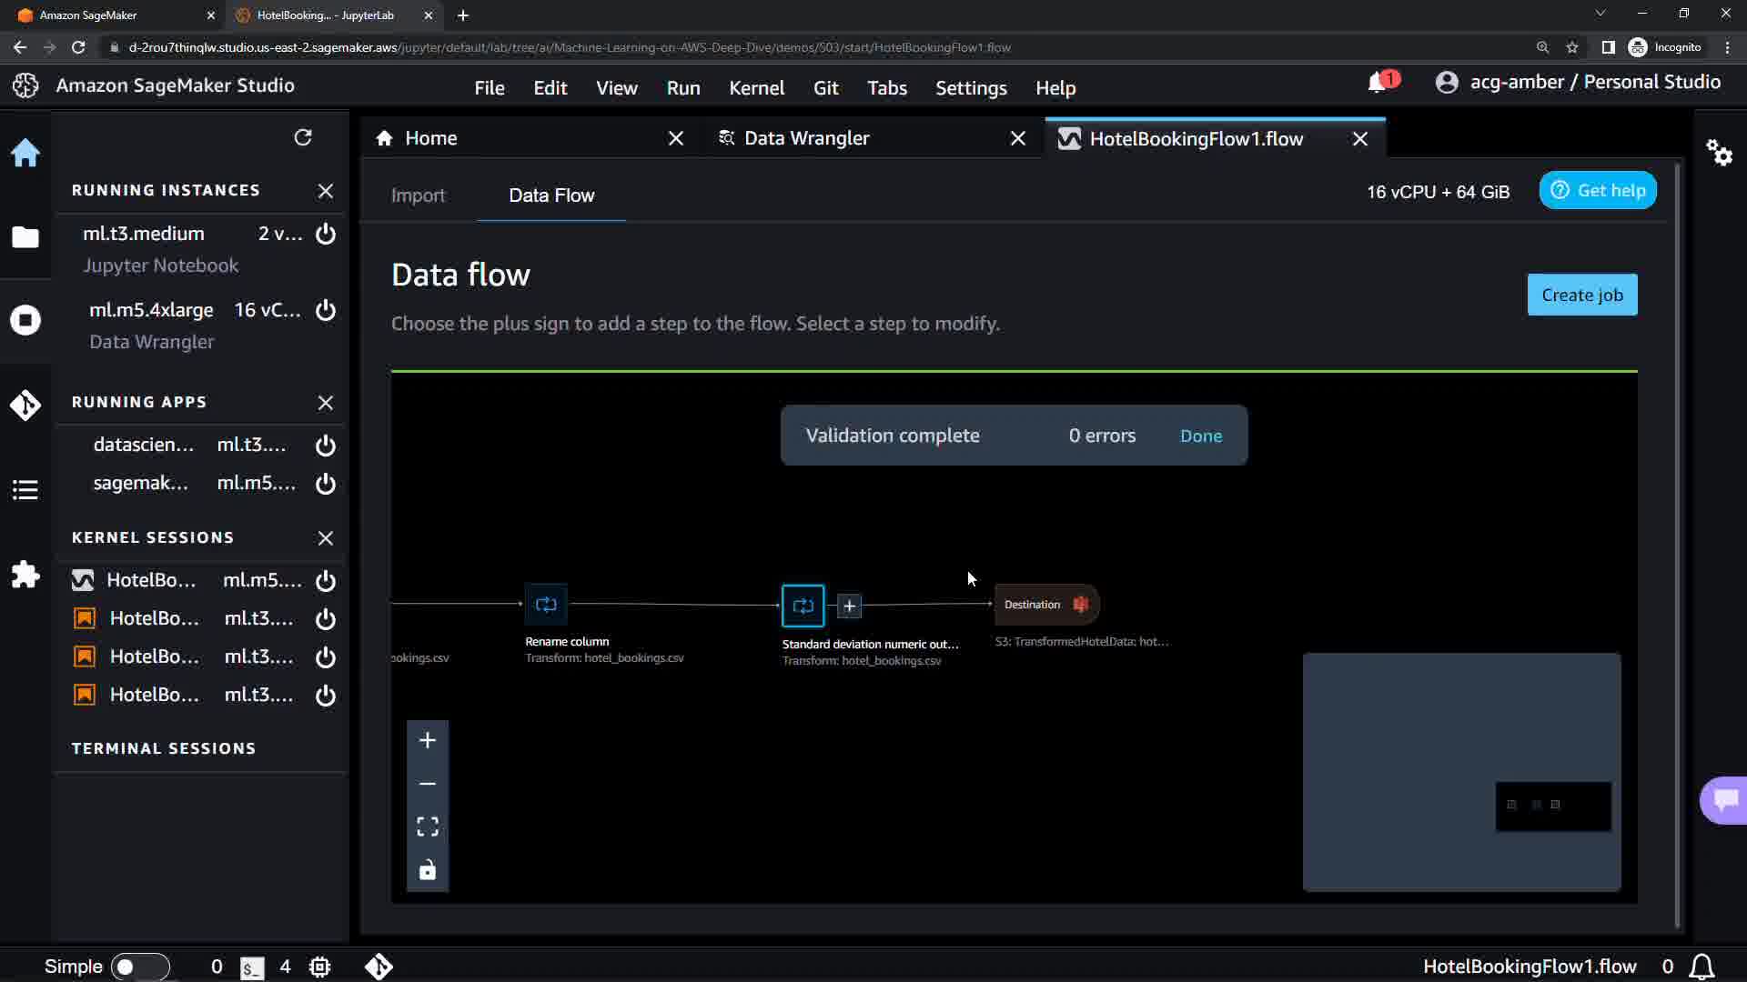
Task: Click the Create job button
Action: [x=1581, y=295]
